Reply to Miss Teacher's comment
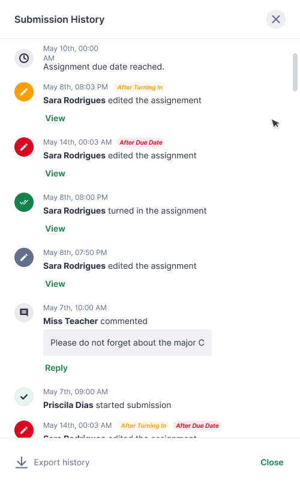 (x=56, y=368)
